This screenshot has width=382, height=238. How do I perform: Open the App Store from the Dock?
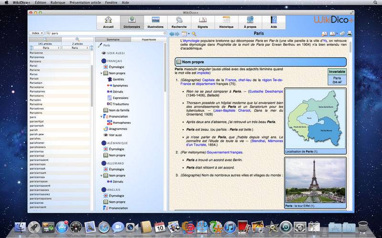point(62,227)
